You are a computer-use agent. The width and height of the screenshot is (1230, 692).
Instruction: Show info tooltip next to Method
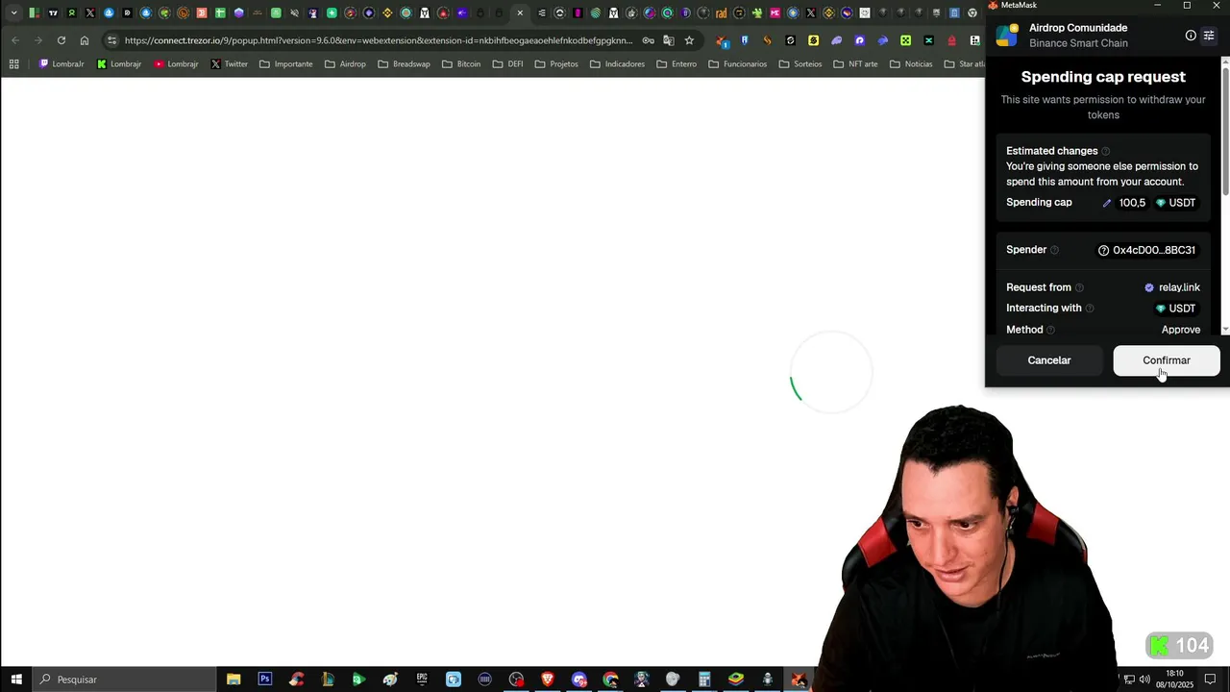(1050, 330)
